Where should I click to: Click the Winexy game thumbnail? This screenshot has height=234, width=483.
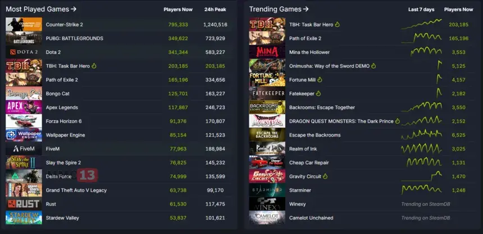(x=267, y=204)
